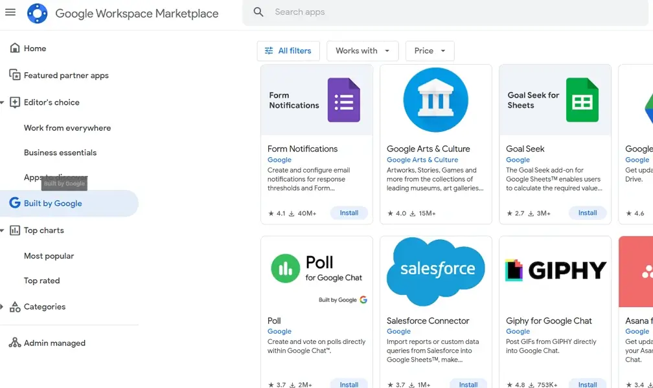The image size is (653, 388).
Task: Open Salesforce Connector title
Action: [x=428, y=321]
